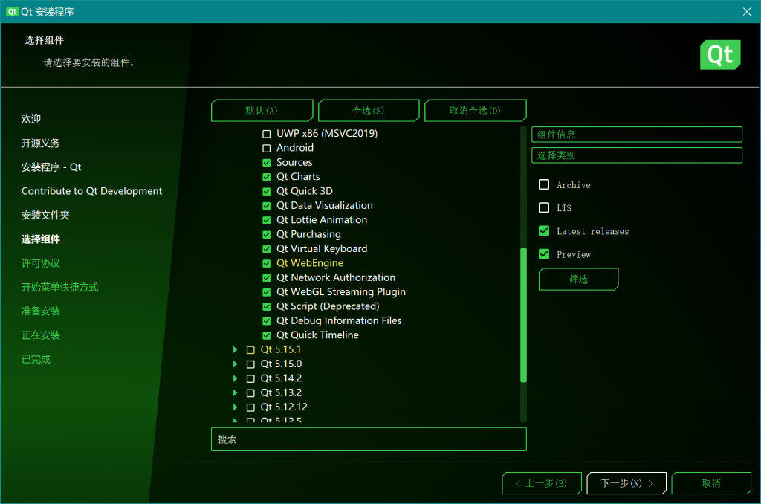Select the 已完成 sidebar step
The height and width of the screenshot is (504, 761).
click(36, 359)
